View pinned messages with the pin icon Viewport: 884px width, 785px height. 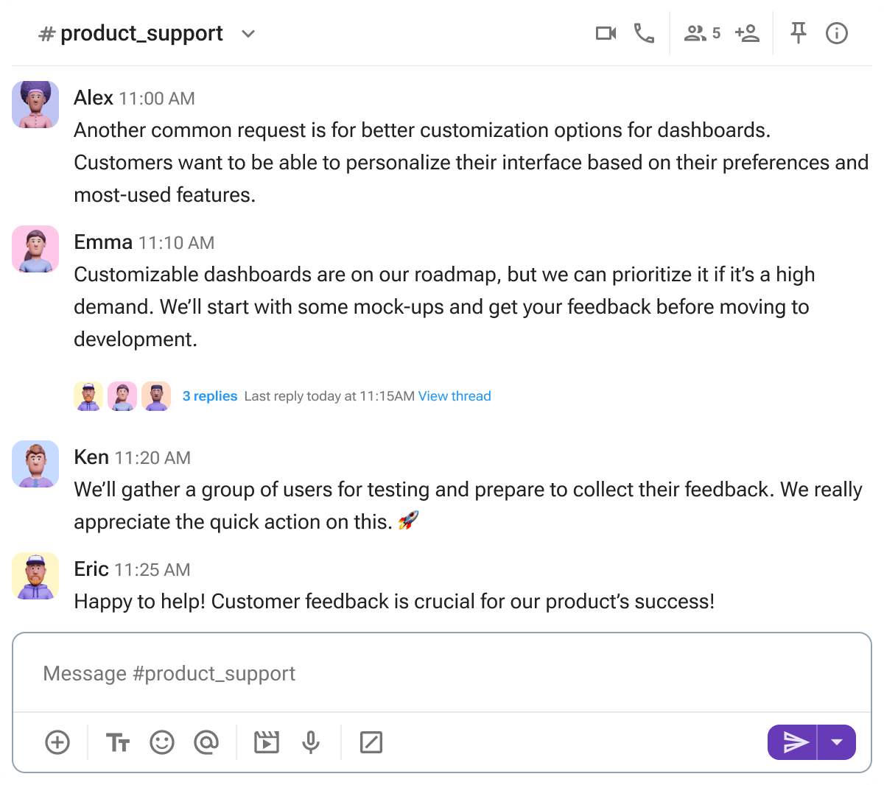tap(798, 33)
